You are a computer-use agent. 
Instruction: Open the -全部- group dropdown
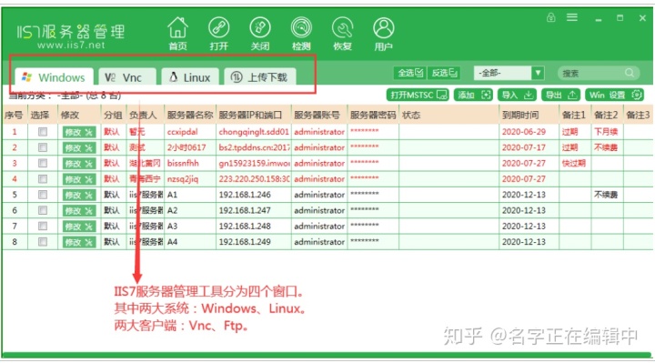[x=509, y=73]
